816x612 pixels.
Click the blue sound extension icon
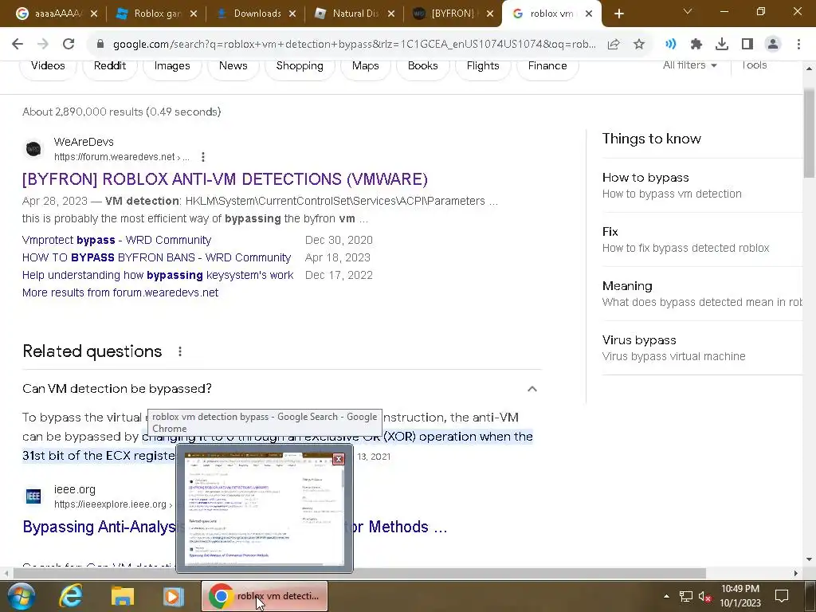671,45
